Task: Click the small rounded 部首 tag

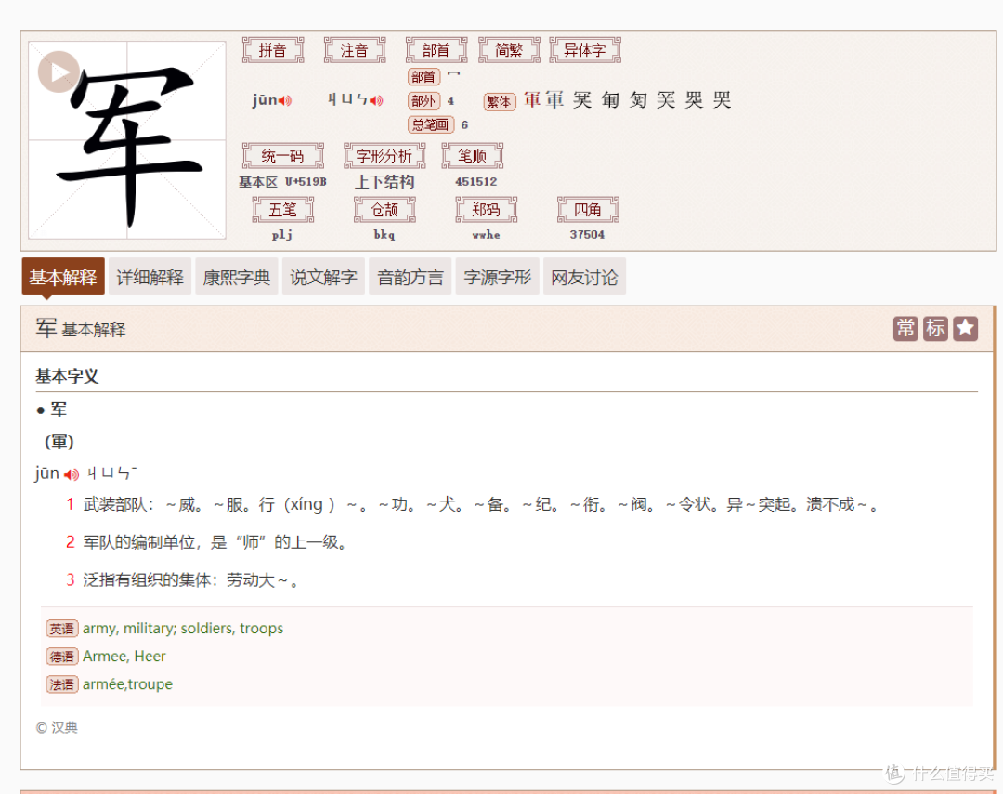Action: point(423,77)
